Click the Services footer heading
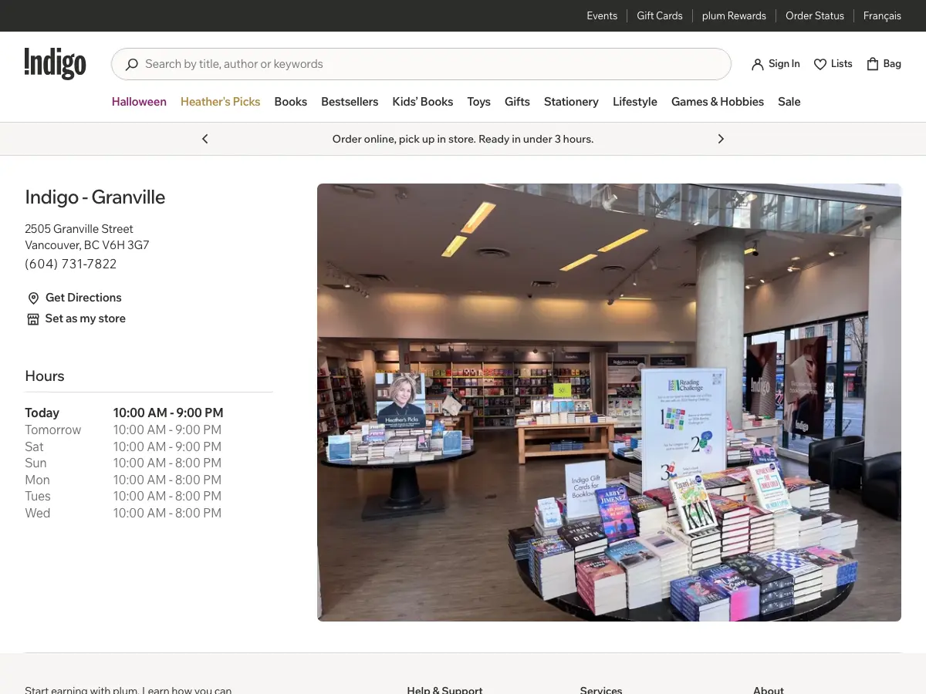Image resolution: width=926 pixels, height=694 pixels. point(601,690)
